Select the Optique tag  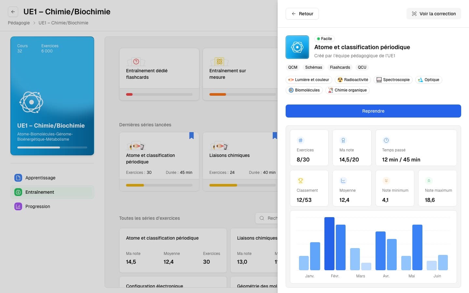[429, 80]
